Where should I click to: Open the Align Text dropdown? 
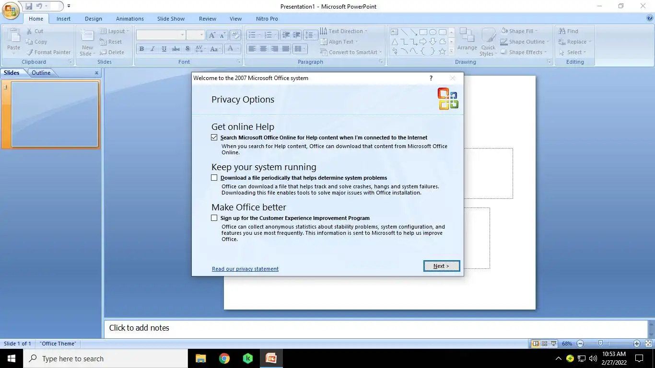tap(340, 42)
